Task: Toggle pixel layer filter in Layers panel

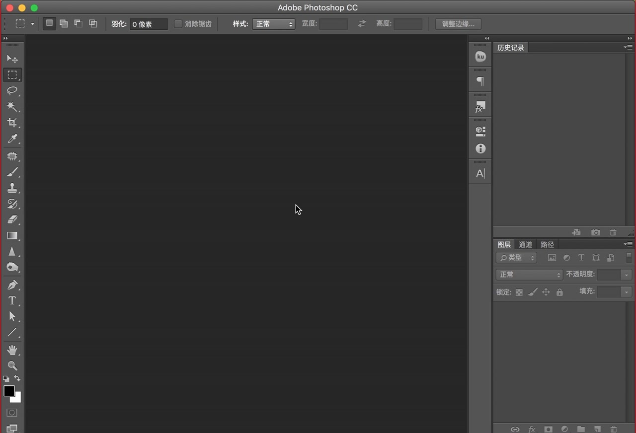Action: click(552, 258)
